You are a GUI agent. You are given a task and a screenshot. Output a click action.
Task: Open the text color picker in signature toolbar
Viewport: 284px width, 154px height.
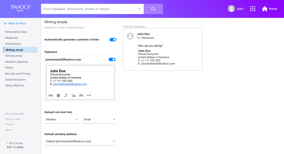click(73, 95)
